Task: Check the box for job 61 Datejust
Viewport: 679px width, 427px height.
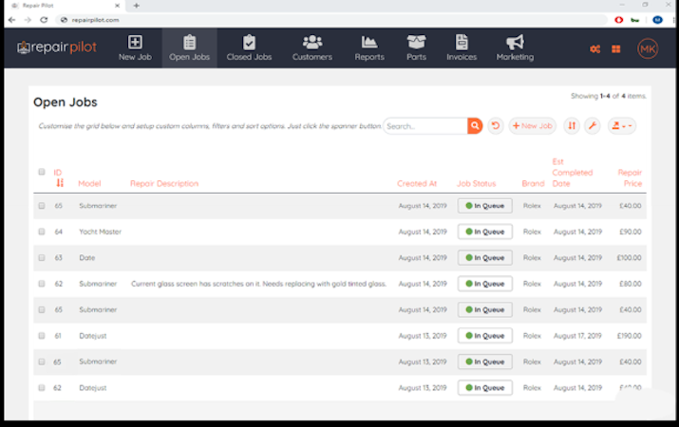Action: point(42,335)
